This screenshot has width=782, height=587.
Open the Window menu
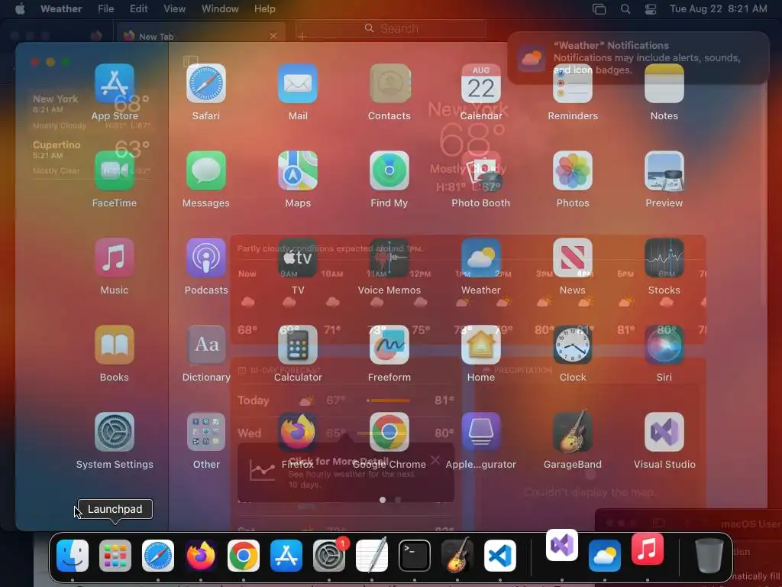(x=220, y=9)
